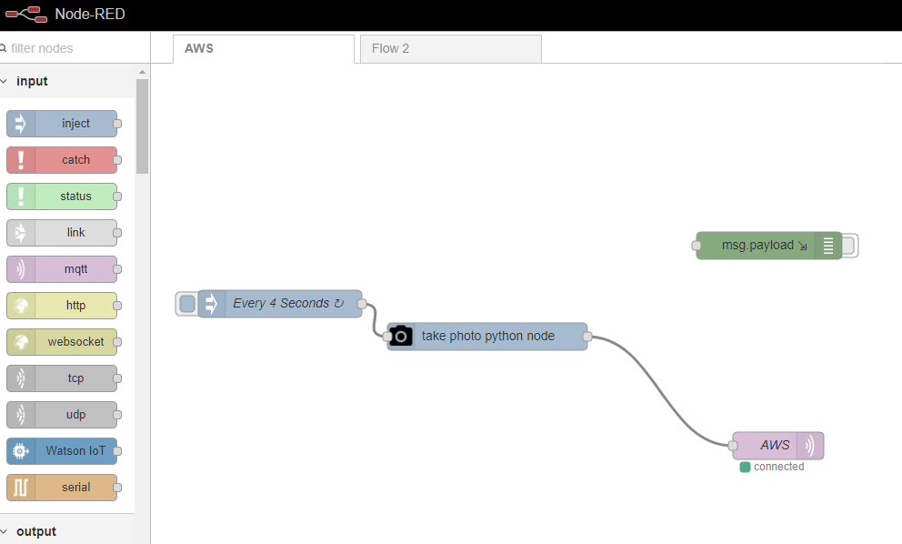902x544 pixels.
Task: Click the palette scroll up arrow
Action: [142, 73]
